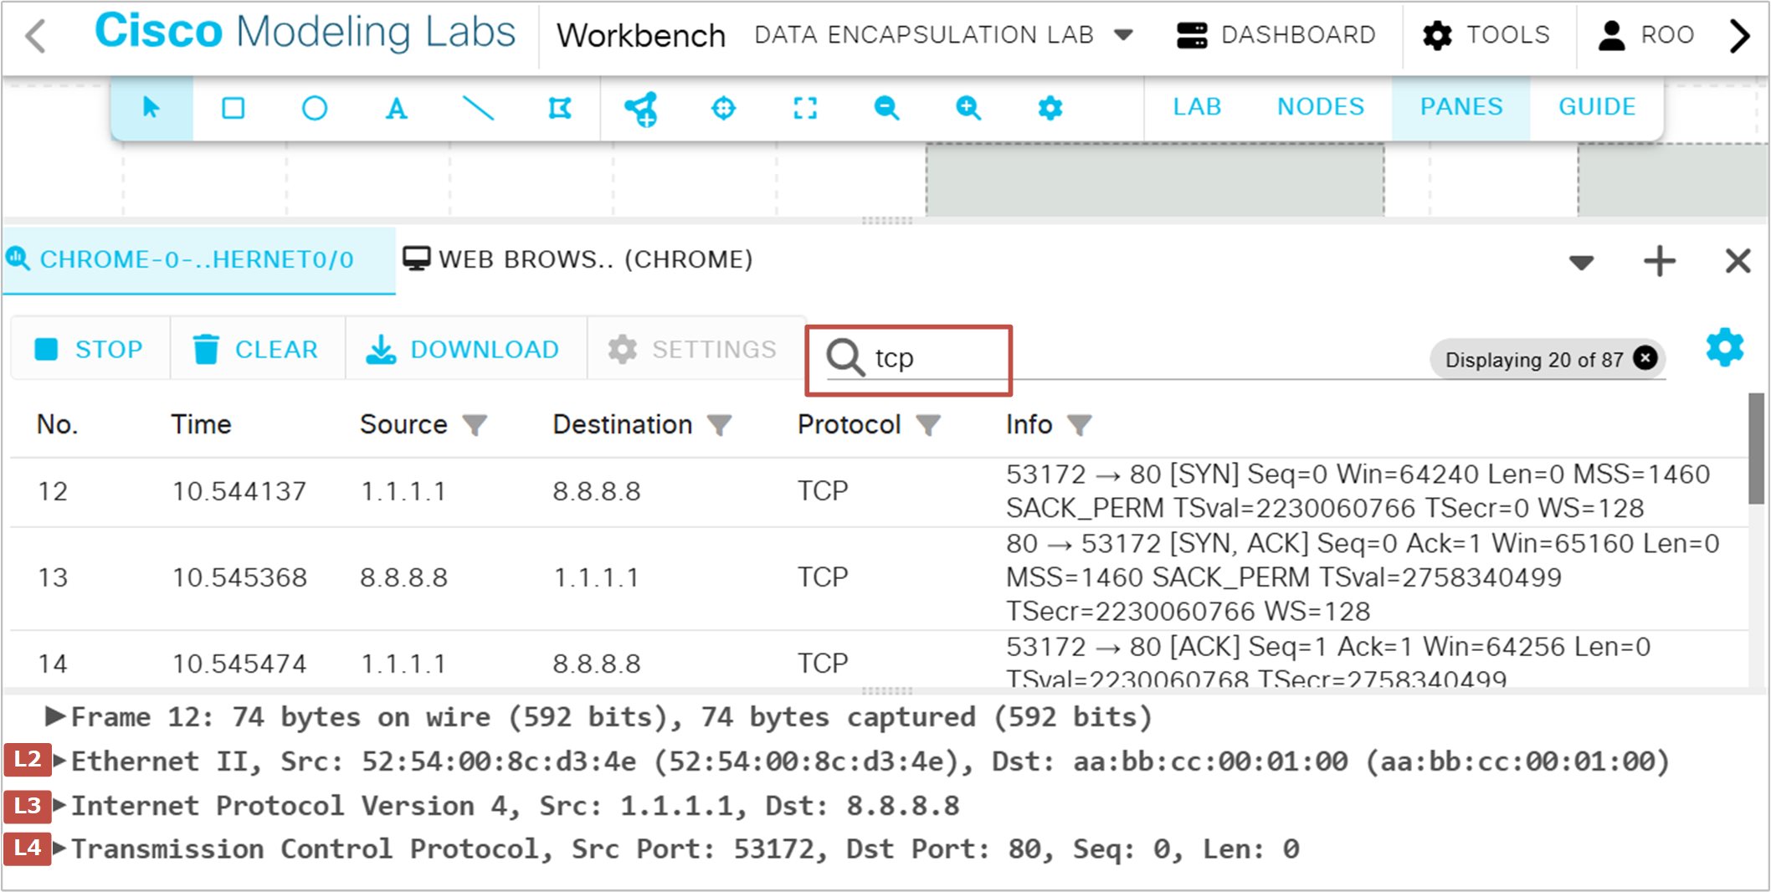Open the user account menu
The height and width of the screenshot is (892, 1771).
pyautogui.click(x=1645, y=35)
